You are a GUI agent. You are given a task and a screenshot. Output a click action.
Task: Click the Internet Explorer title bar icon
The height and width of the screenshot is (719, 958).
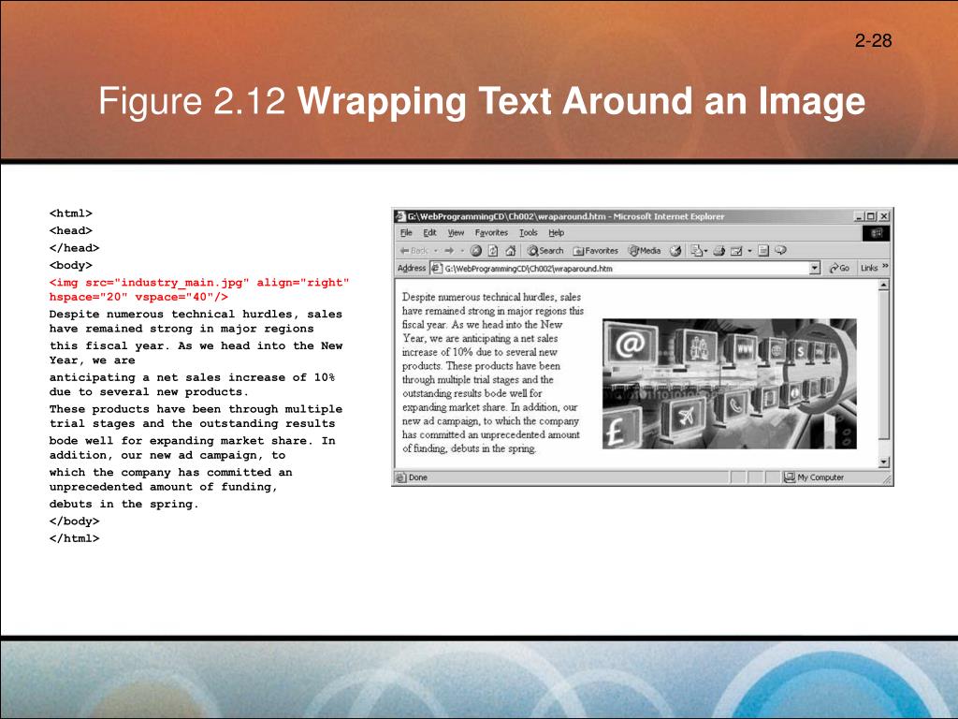point(400,216)
